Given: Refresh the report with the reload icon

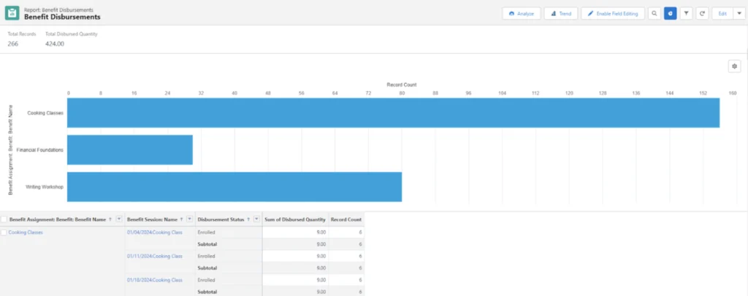Looking at the screenshot, I should [702, 13].
